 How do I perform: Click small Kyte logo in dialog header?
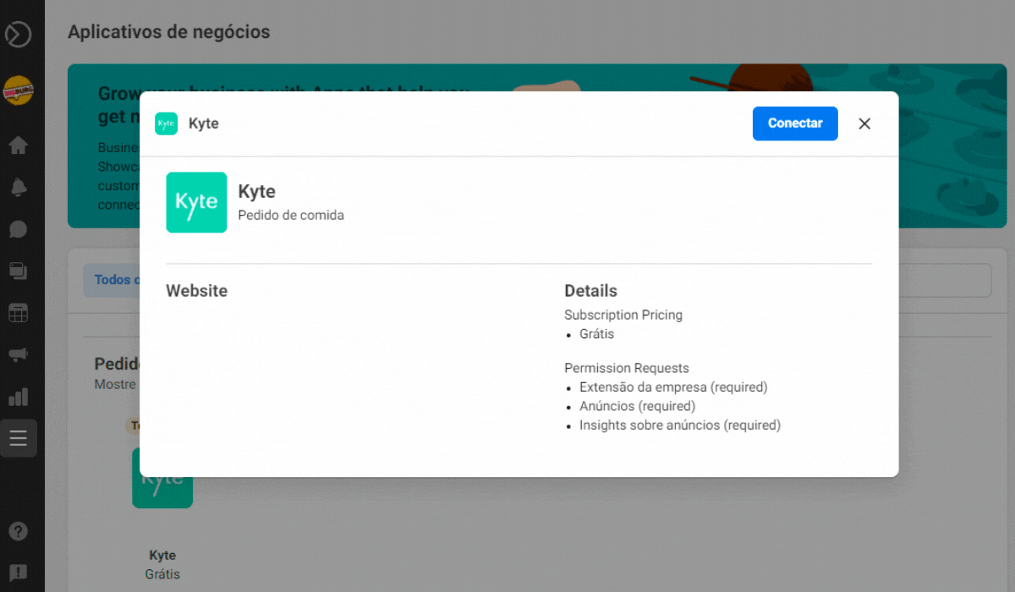coord(167,123)
